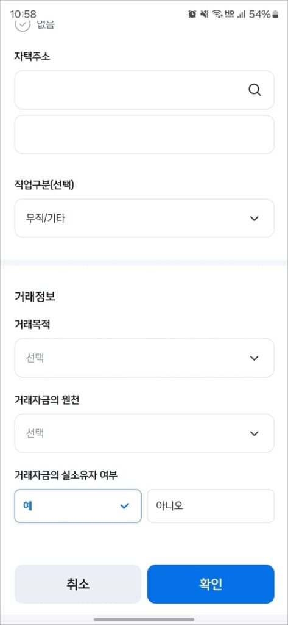Tap the signal strength bars icon
Image resolution: width=288 pixels, height=625 pixels.
tap(241, 15)
